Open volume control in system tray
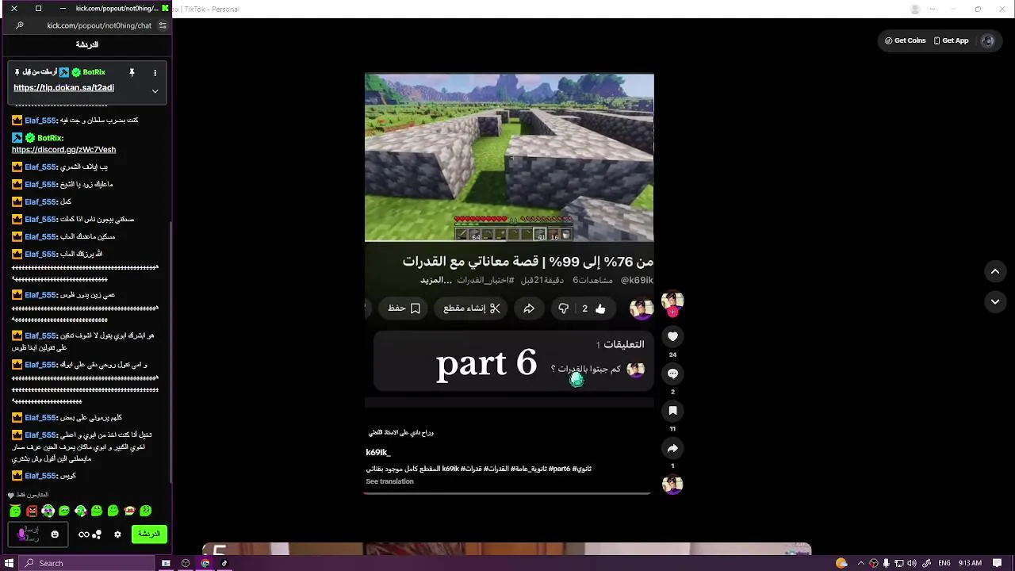Screen dimensions: 1015x571 click(x=910, y=563)
